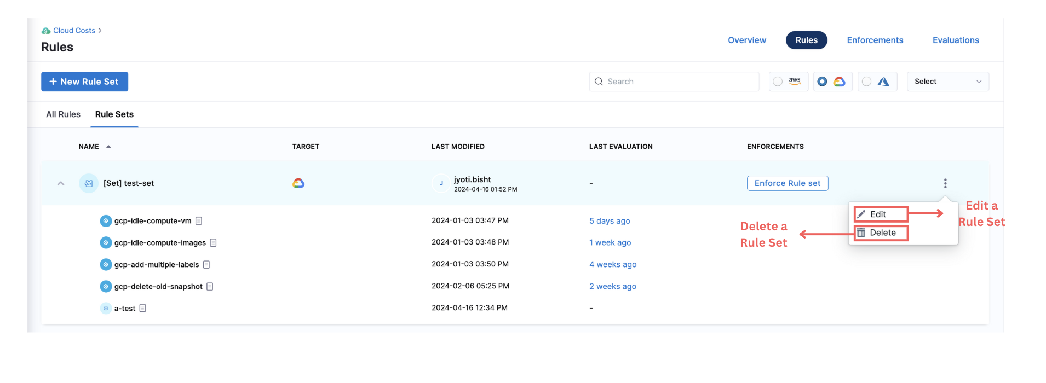Image resolution: width=1046 pixels, height=383 pixels.
Task: Click the document icon next to gcp-delete-old-snapshot
Action: 210,287
